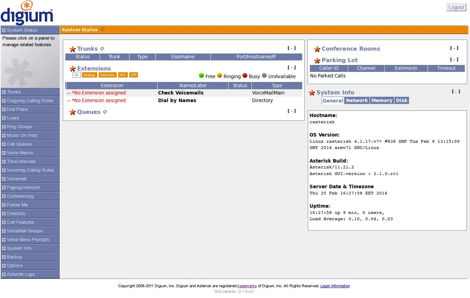Click the asterisk icon next to Parking Lot
Image resolution: width=470 pixels, height=298 pixels.
[x=317, y=61]
